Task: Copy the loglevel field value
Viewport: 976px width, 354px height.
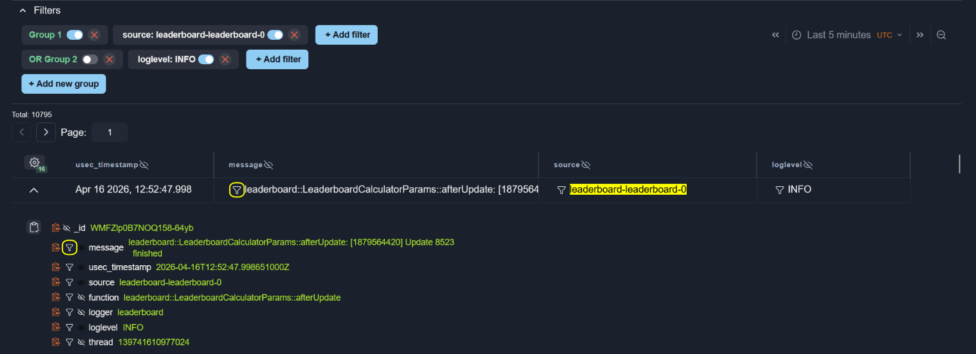Action: tap(56, 327)
